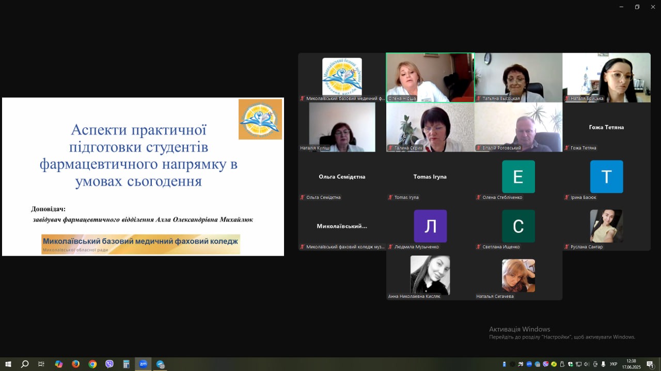
Task: Open Firefox from the taskbar
Action: point(75,364)
